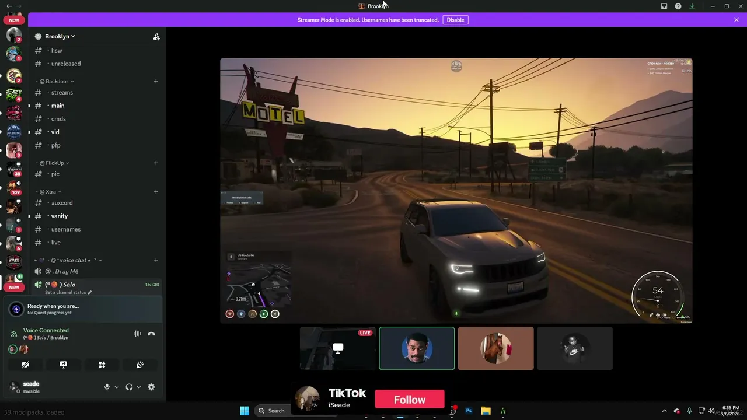Disable Streamer Mode from the banner
This screenshot has height=420, width=747.
[455, 20]
